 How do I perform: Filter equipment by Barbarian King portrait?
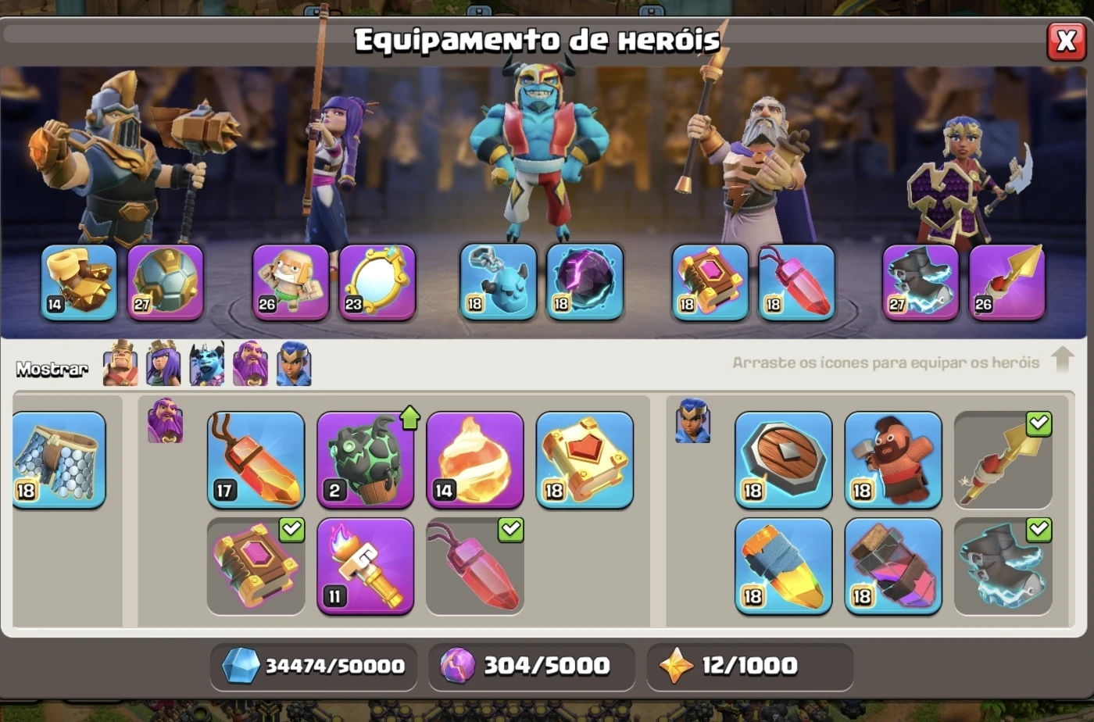[x=120, y=364]
